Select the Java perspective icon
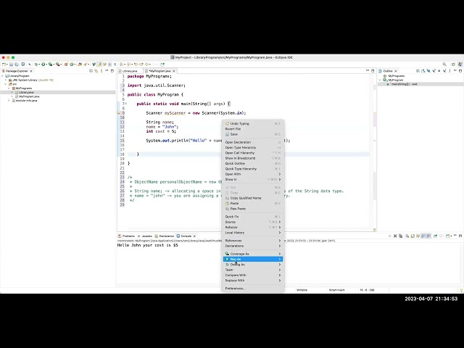This screenshot has width=464, height=348. click(460, 65)
